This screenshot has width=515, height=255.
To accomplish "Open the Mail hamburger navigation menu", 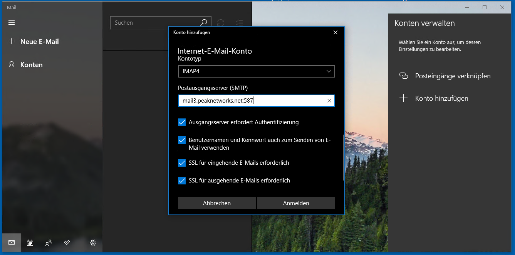I will click(11, 22).
